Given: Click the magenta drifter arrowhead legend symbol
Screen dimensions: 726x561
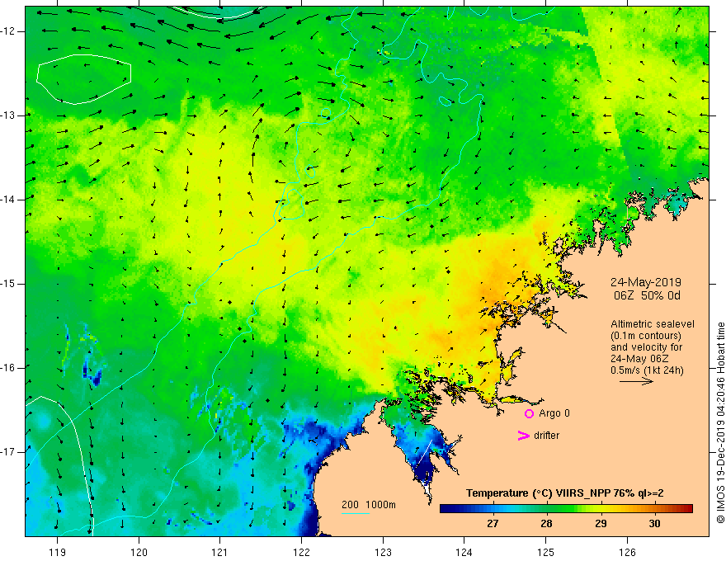Looking at the screenshot, I should (x=524, y=436).
